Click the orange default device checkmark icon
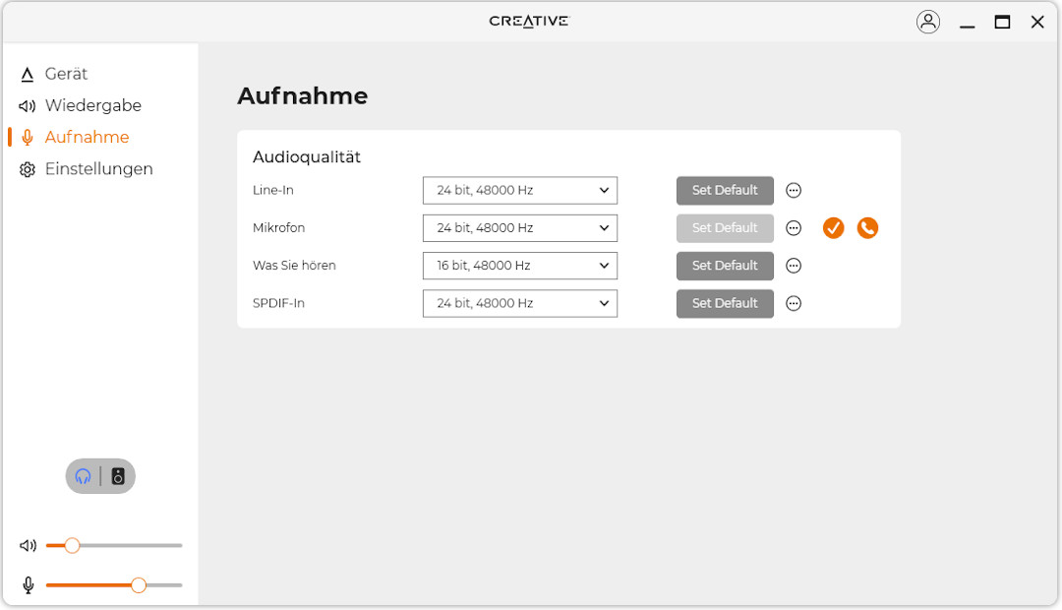Viewport: 1062px width, 610px height. [833, 228]
